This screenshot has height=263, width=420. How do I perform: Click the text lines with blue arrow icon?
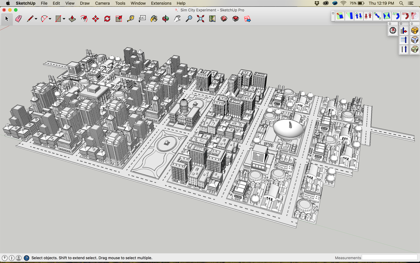point(404,40)
